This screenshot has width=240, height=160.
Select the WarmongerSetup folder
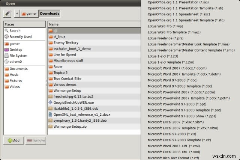click(x=94, y=91)
